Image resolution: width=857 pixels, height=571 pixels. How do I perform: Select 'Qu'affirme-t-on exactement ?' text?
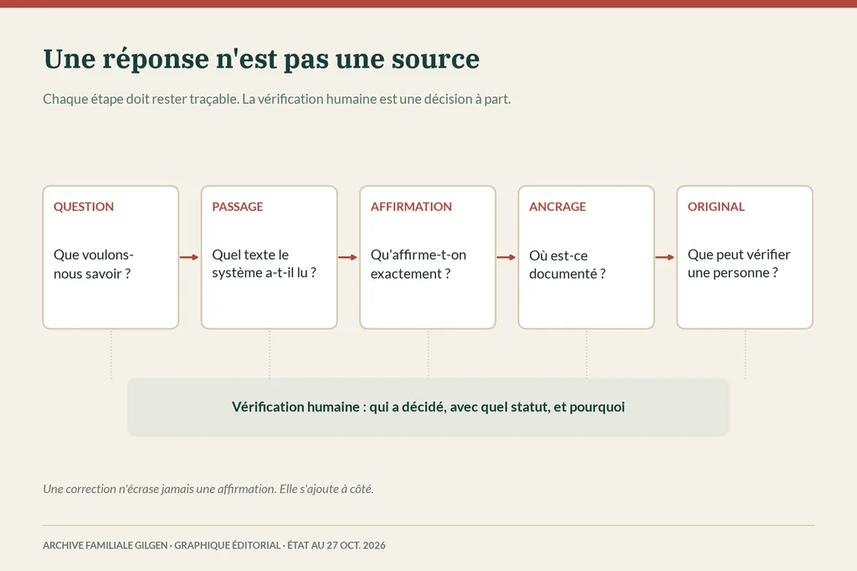coord(418,264)
